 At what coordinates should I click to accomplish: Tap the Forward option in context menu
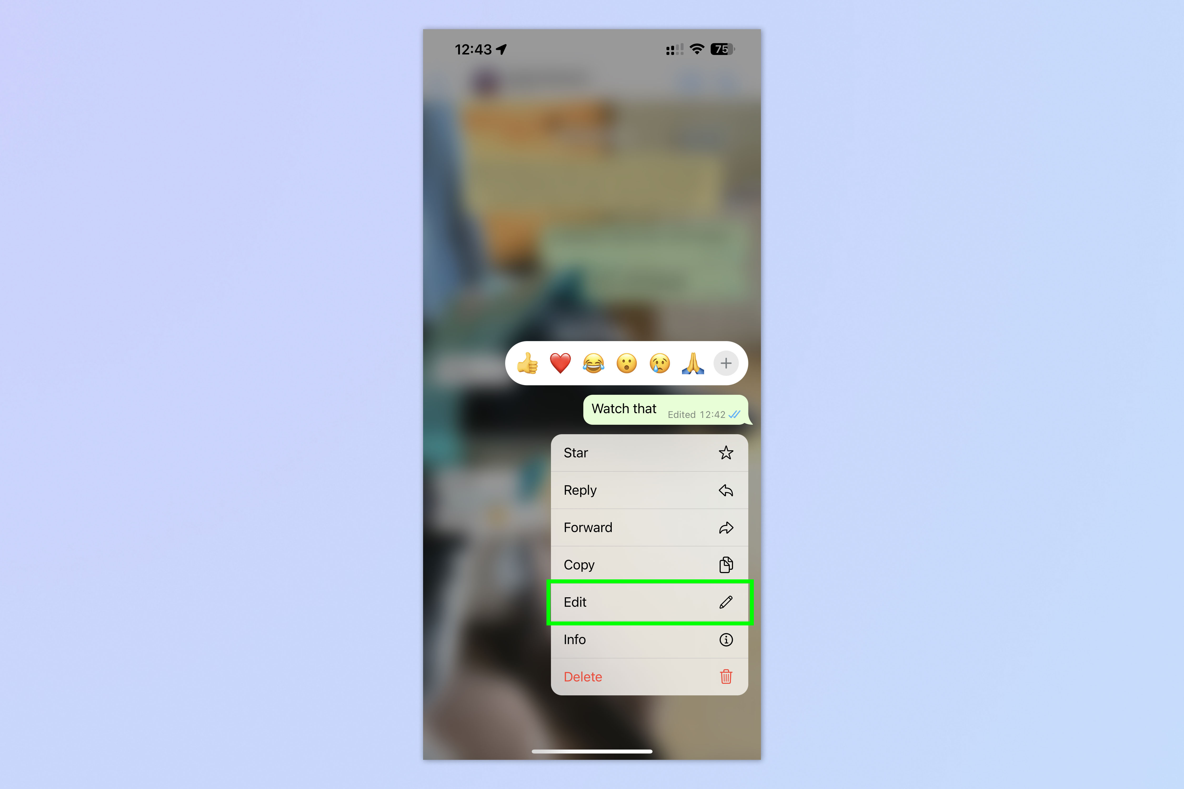pos(648,527)
